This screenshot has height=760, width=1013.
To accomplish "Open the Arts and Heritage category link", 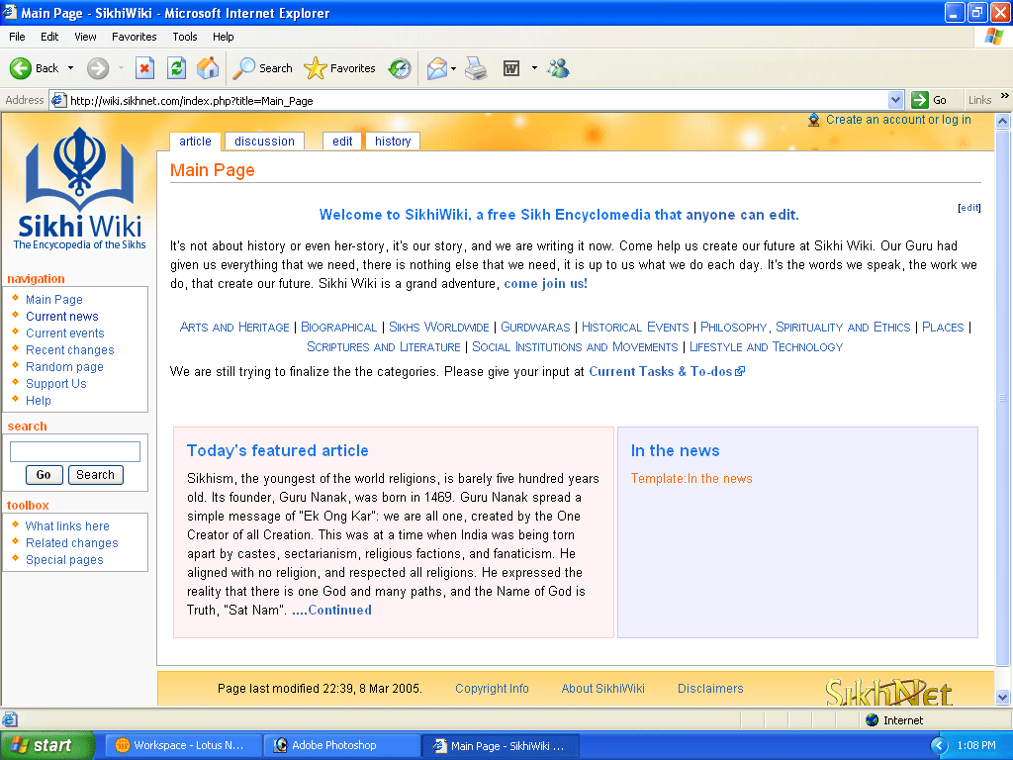I will 234,327.
